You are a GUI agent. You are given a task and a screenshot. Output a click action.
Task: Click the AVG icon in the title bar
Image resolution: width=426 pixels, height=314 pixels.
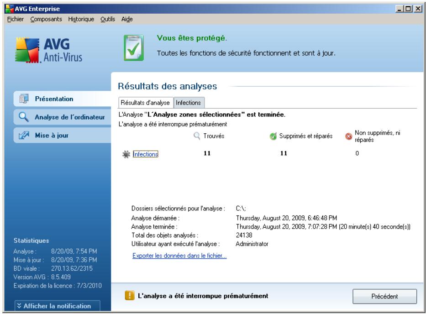coord(9,9)
